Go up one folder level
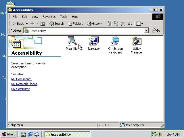 pos(43,24)
